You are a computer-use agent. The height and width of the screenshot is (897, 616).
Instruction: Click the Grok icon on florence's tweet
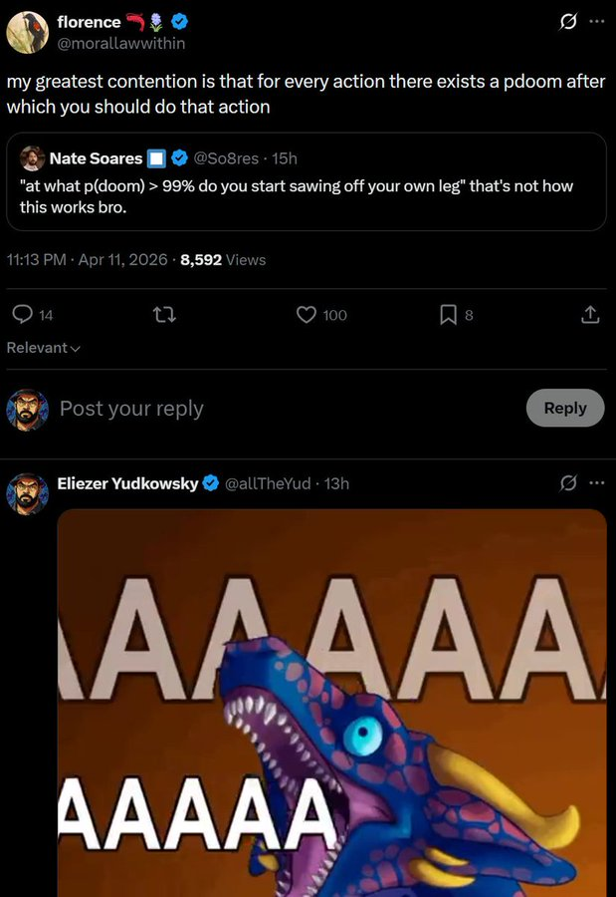(567, 20)
